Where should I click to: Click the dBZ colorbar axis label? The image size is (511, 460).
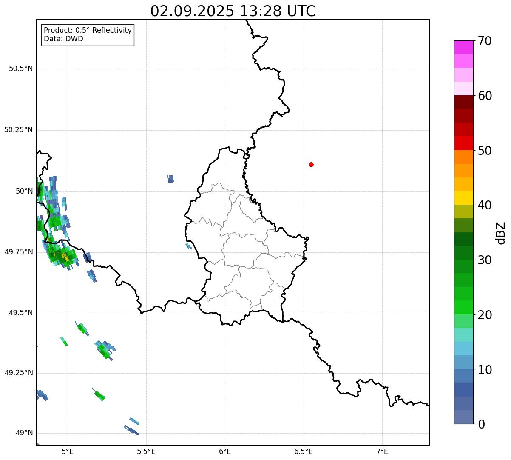tap(501, 233)
